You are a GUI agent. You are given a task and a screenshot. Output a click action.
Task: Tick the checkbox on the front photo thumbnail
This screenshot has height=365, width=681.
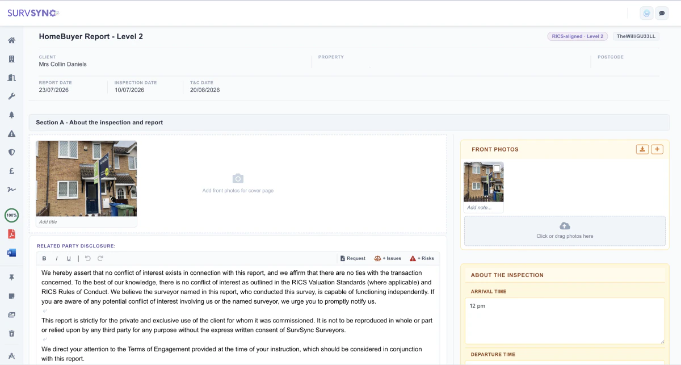point(497,169)
